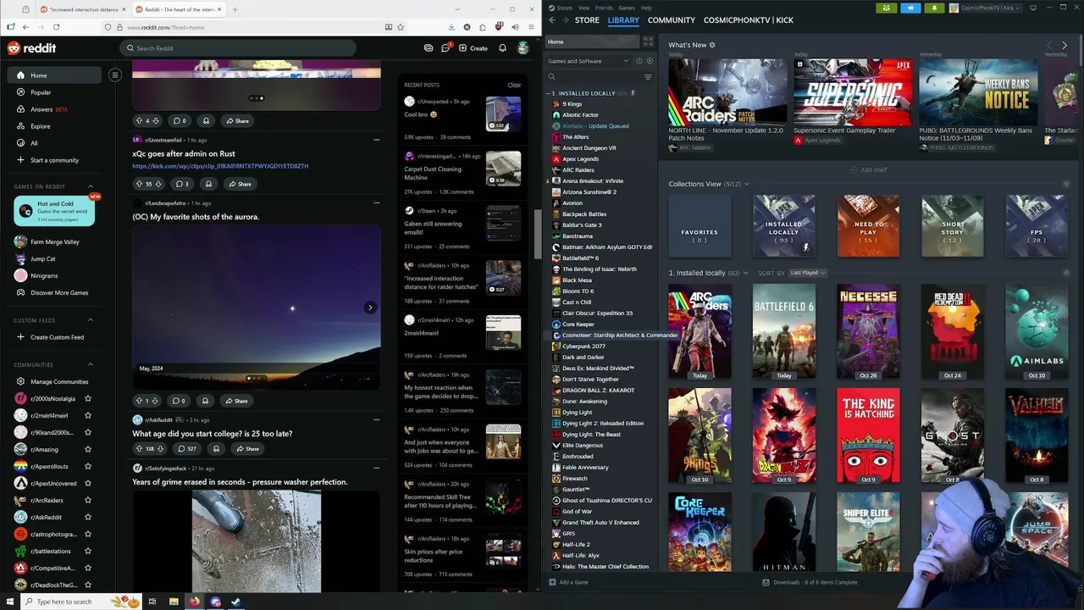Screen dimensions: 1084x610
Task: Click Search Reddit input field
Action: click(237, 48)
